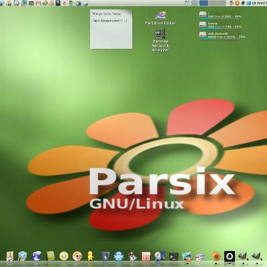The height and width of the screenshot is (267, 267).
Task: Launch the blue cube dock application
Action: [23, 256]
